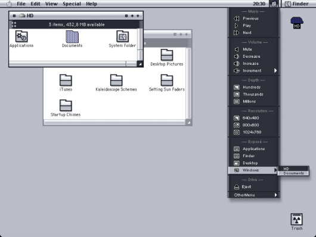Click the dotted grip icon in HD window header
Screen dimensions: 316x237
14,24
